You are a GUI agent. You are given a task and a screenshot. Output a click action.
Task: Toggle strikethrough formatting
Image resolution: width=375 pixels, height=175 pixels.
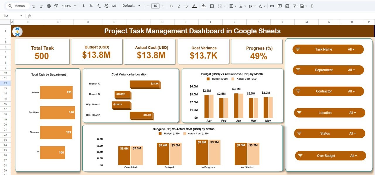tap(187, 6)
